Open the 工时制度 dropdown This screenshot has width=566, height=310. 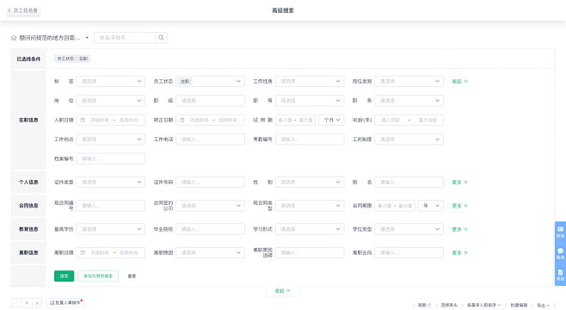tap(409, 139)
